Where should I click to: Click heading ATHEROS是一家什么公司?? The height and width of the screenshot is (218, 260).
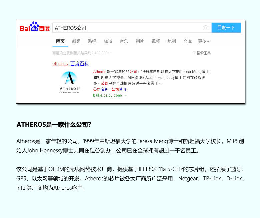pyautogui.click(x=54, y=125)
